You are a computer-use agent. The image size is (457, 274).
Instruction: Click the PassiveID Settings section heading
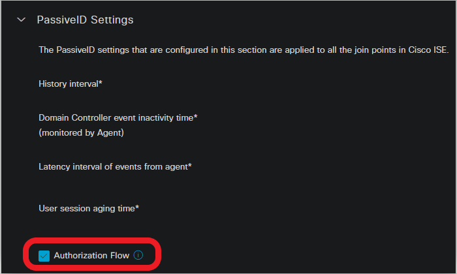[x=85, y=20]
